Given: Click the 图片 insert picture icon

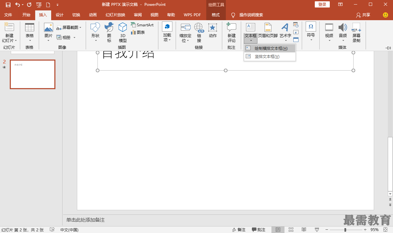Looking at the screenshot, I should click(x=49, y=27).
